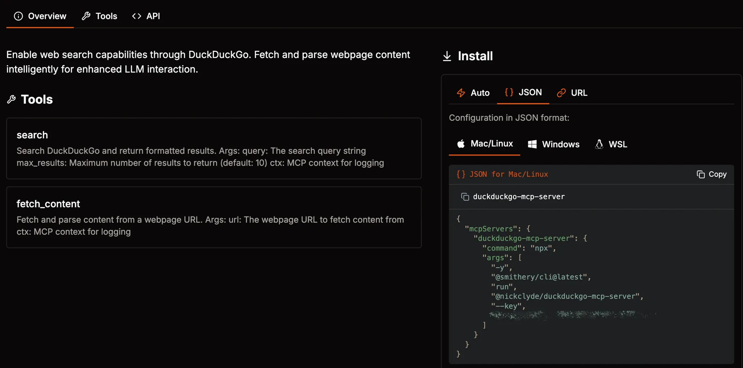The image size is (743, 368).
Task: Click the Linux penguin icon beside WSL
Action: [599, 144]
